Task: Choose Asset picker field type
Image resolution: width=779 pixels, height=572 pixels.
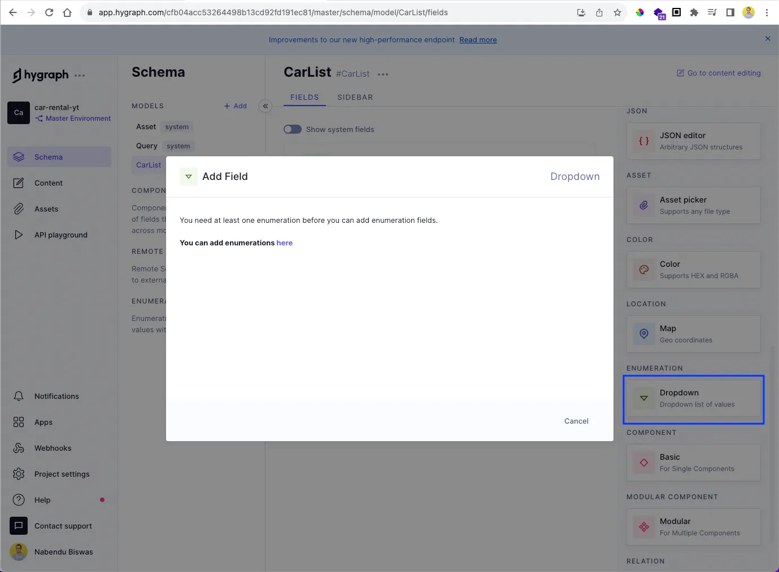Action: [694, 205]
